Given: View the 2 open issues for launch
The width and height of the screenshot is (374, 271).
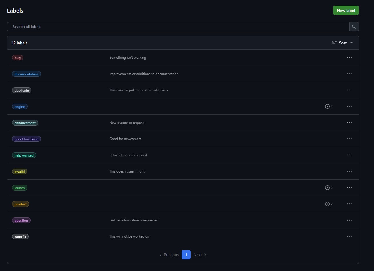Looking at the screenshot, I should 329,188.
